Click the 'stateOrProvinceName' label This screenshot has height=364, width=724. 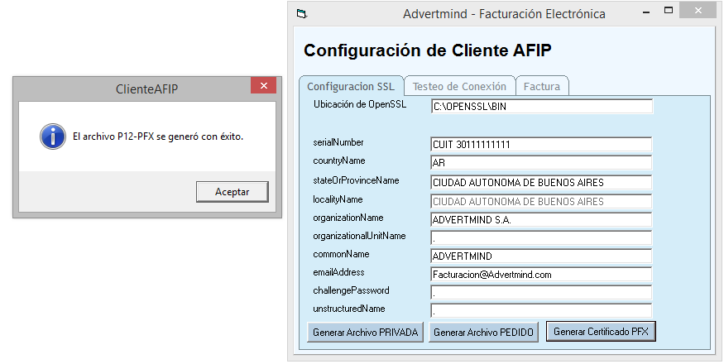click(x=356, y=180)
